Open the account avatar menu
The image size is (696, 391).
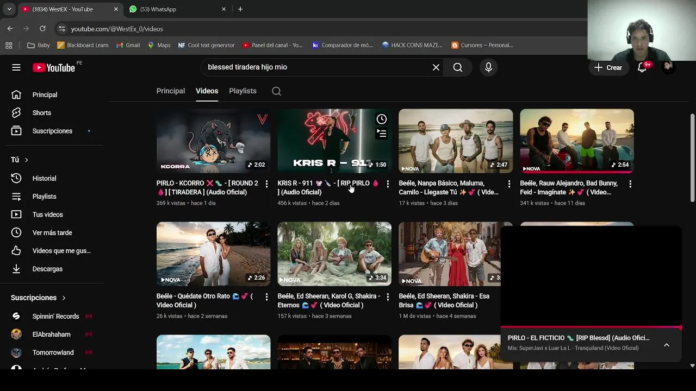tap(668, 67)
